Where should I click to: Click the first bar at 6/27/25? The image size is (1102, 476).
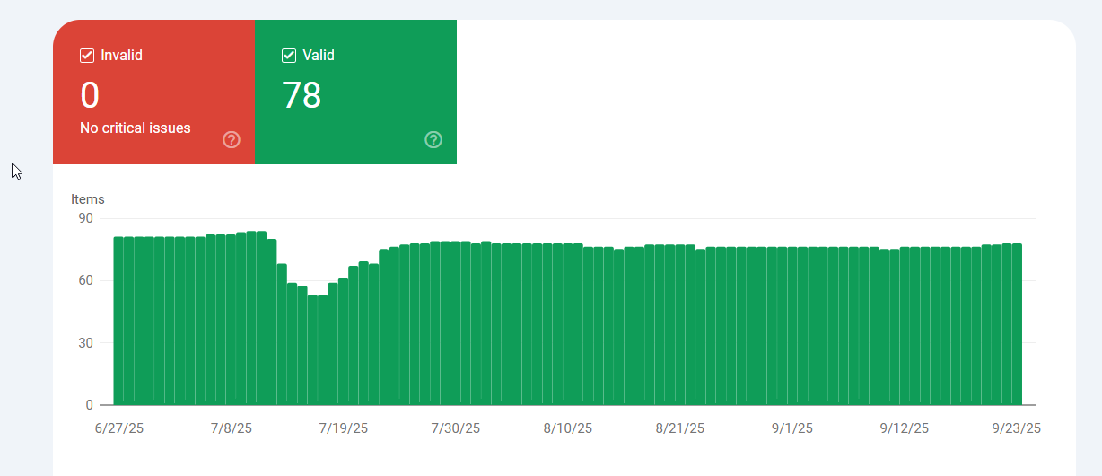click(118, 321)
